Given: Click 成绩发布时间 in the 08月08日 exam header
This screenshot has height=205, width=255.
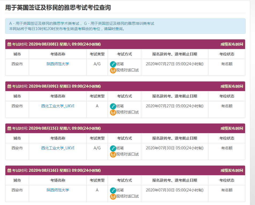Looking at the screenshot, I should [232, 44].
